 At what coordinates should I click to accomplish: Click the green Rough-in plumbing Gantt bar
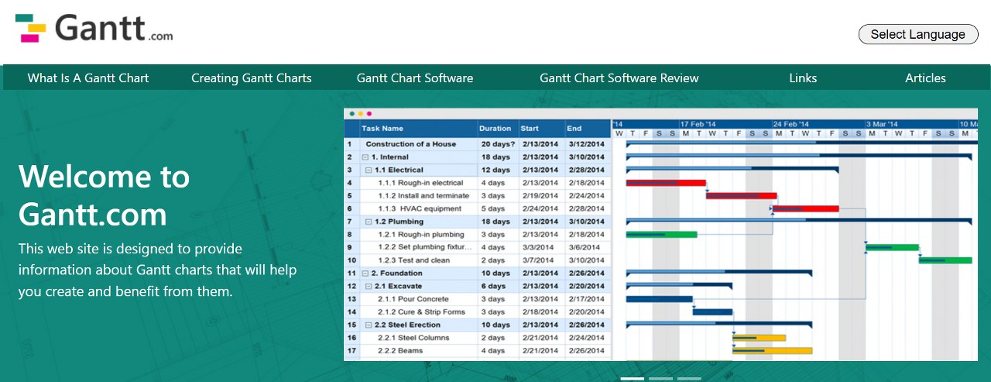coord(661,234)
